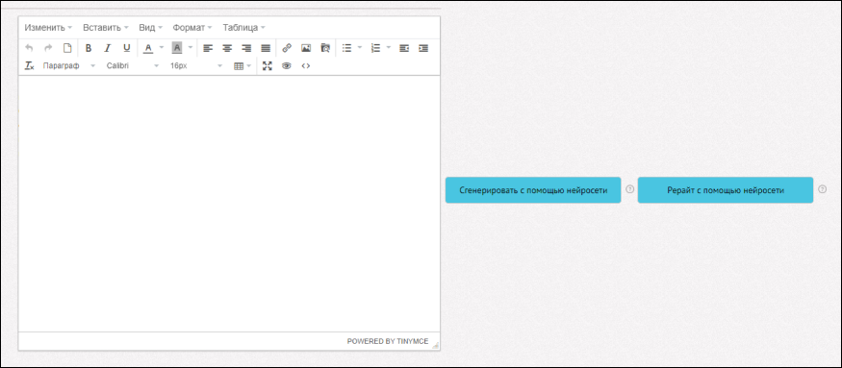
Task: Click help icon next to Сгенерировать button
Action: [x=630, y=189]
